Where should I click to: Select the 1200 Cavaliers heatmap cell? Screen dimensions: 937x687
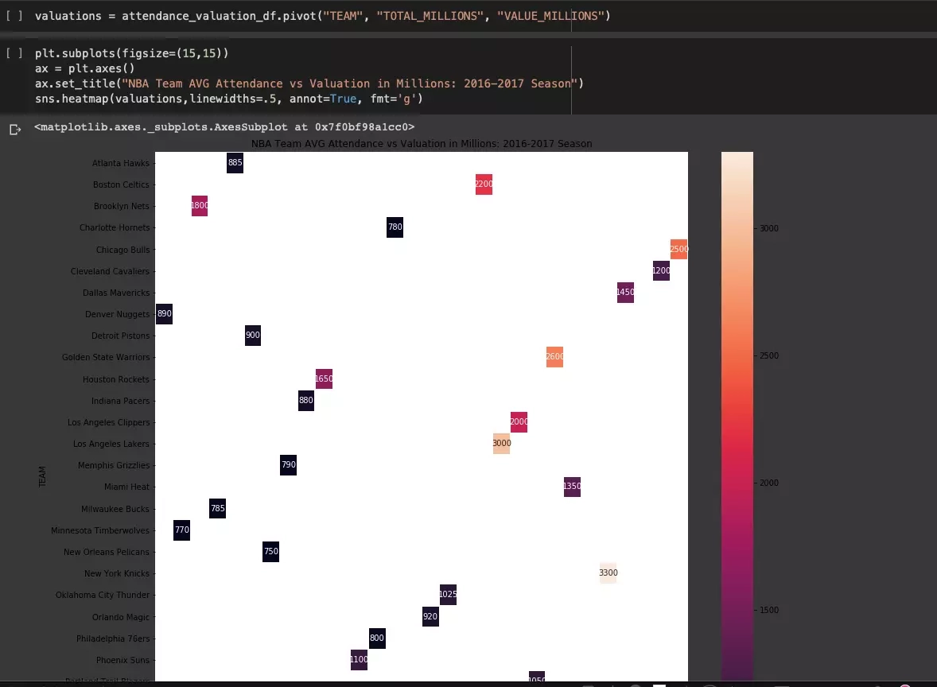(661, 270)
